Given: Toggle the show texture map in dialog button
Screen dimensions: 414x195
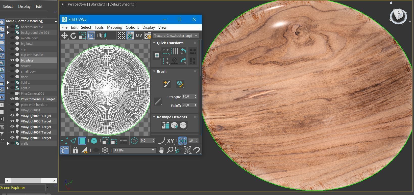Looking at the screenshot, I should click(130, 36).
